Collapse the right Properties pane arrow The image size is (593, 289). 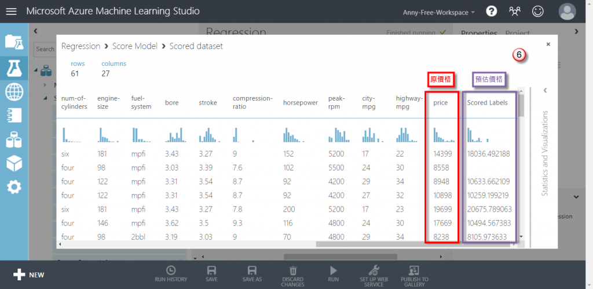576,32
